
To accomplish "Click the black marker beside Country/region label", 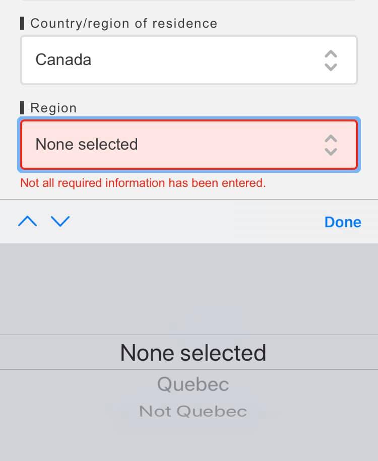I will point(22,23).
